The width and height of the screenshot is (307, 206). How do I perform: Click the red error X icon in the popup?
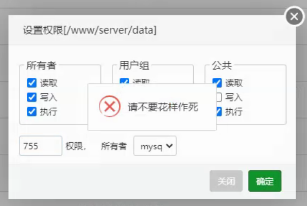[110, 106]
